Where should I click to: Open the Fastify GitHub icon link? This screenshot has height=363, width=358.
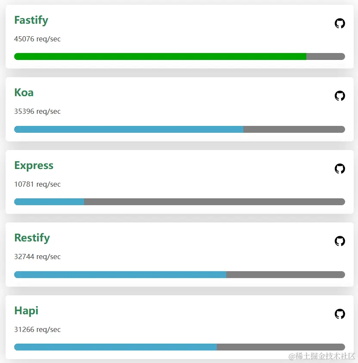(340, 23)
